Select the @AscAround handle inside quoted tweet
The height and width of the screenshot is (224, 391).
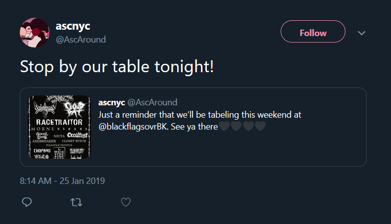(x=152, y=102)
